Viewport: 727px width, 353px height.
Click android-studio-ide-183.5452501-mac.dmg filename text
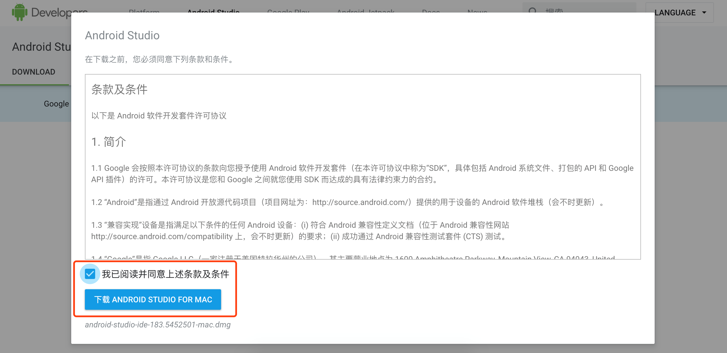coord(158,325)
